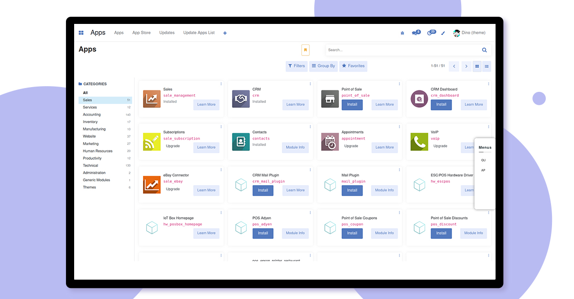Viewport: 574px width, 299px height.
Task: Click the eBay Connector orange icon
Action: [152, 185]
